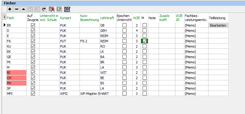Screen dimensions: 245x114
Task: Click the up-triangle edit record icon
Action: 24,9
